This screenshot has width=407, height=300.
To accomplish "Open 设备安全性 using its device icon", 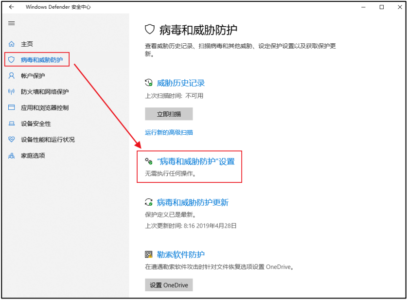I will (x=12, y=124).
